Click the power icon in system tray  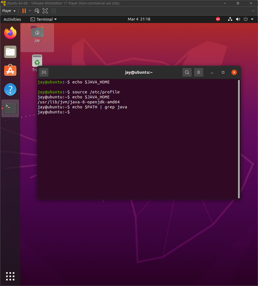click(246, 19)
